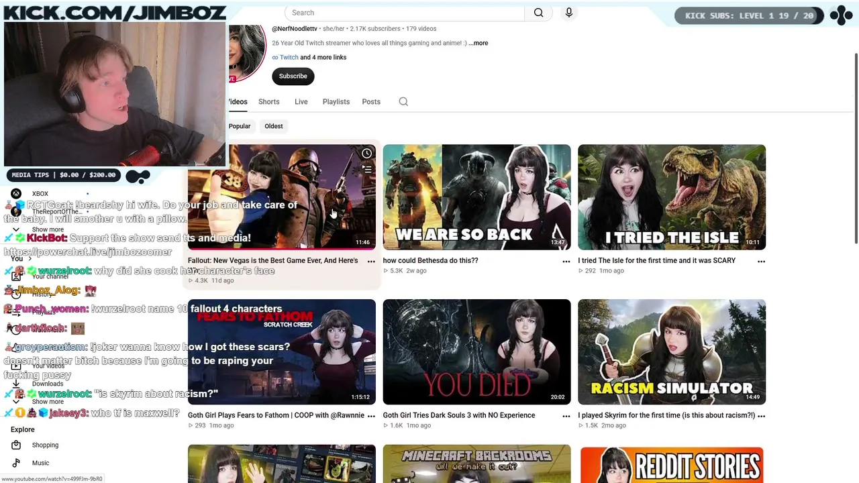Image resolution: width=859 pixels, height=483 pixels.
Task: Click the YouTube search field
Action: [405, 13]
